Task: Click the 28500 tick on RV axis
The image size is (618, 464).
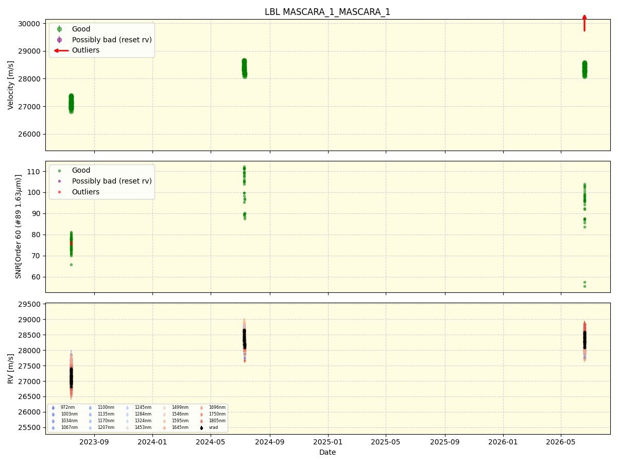Action: 30,335
